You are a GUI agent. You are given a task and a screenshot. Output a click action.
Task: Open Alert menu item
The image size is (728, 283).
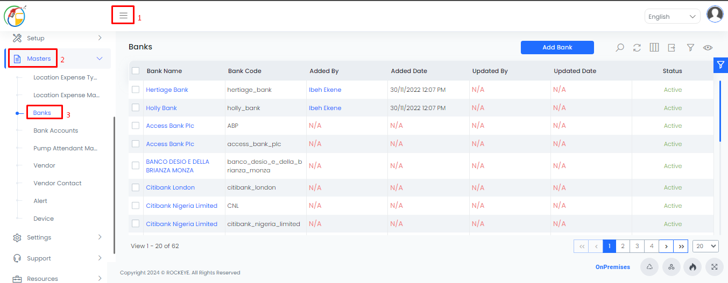tap(40, 201)
